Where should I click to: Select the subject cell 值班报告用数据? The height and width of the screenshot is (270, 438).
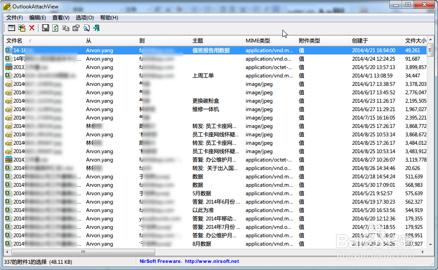211,50
